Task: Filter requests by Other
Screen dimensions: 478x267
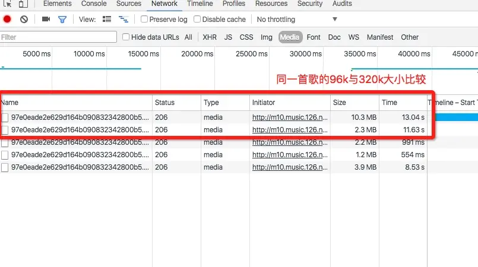Action: pyautogui.click(x=410, y=37)
